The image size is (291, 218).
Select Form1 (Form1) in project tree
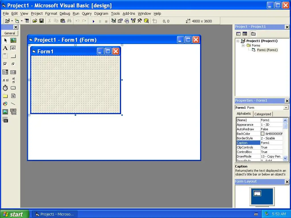tap(267, 50)
